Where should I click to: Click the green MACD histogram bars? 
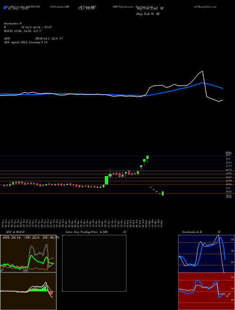click(38, 289)
